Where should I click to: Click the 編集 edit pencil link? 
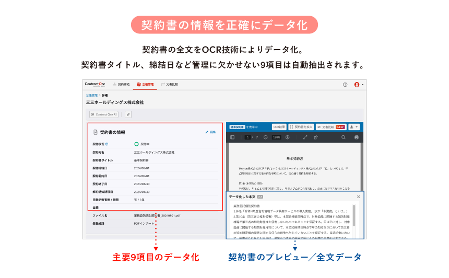pyautogui.click(x=210, y=132)
